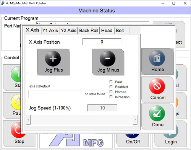Image resolution: width=191 pixels, height=150 pixels.
Task: Click the 'no state found' text
Action: pyautogui.click(x=95, y=94)
